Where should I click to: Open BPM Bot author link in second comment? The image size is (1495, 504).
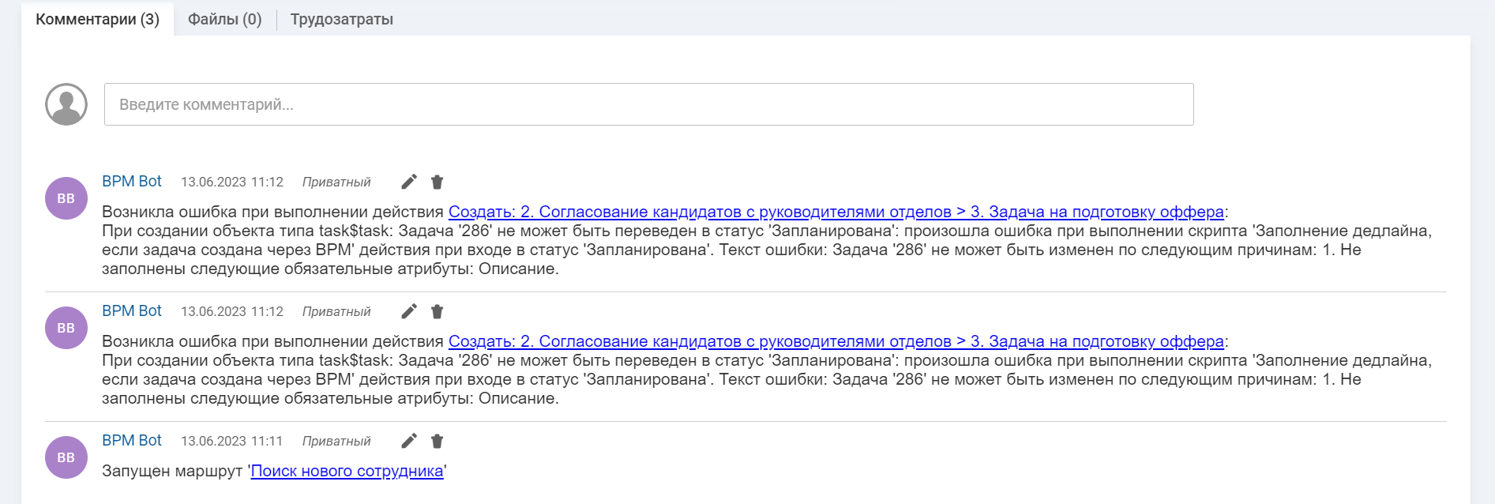(132, 310)
